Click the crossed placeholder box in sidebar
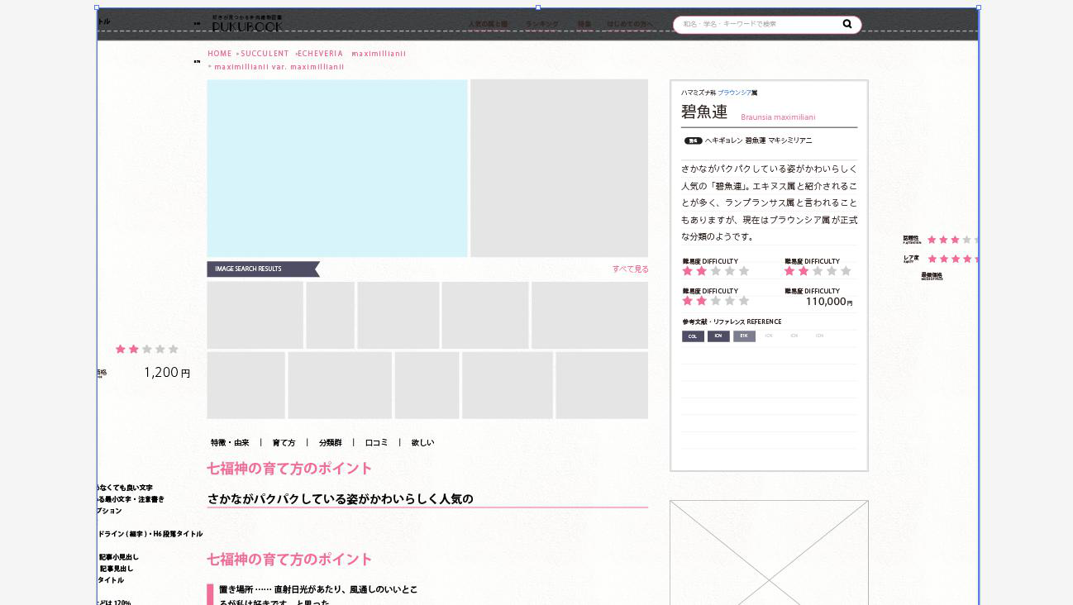The image size is (1073, 605). tap(769, 552)
